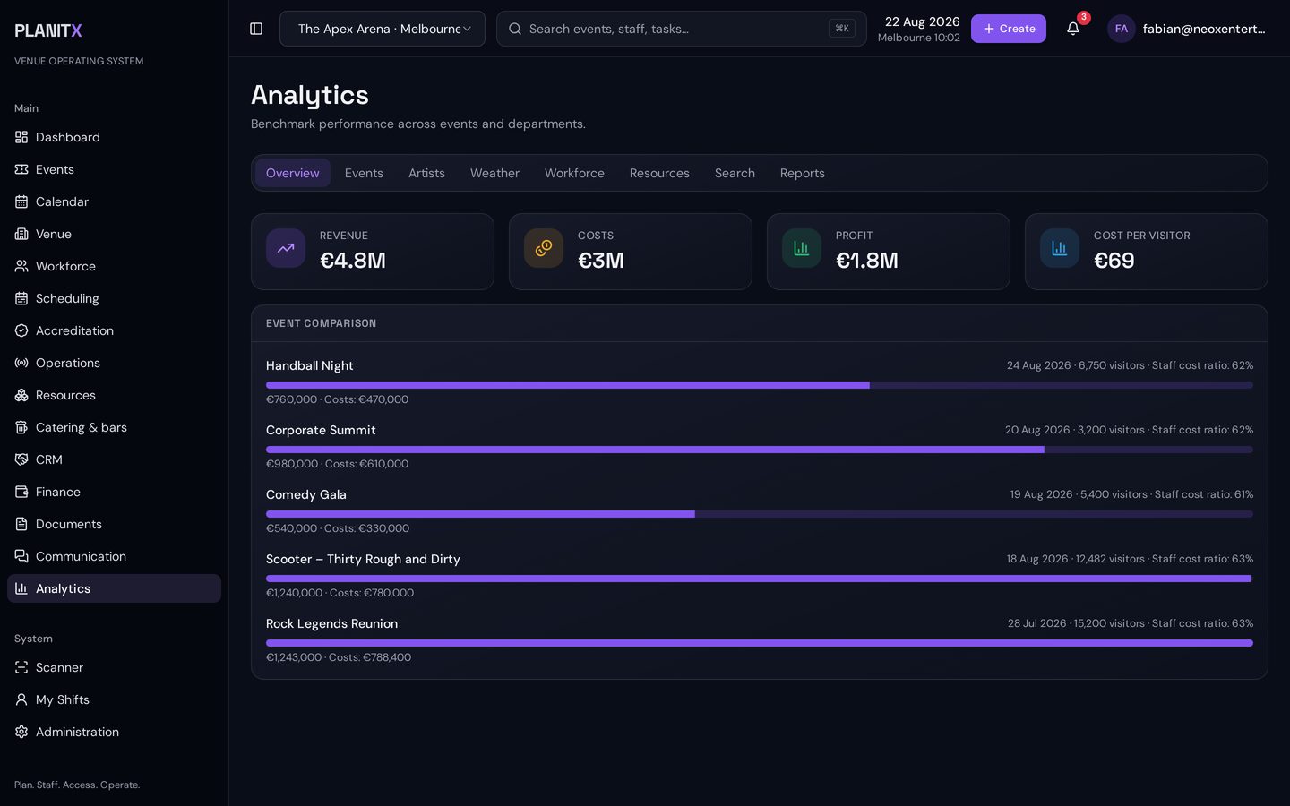Screen dimensions: 1290x806
Task: Click the Profit chart icon
Action: [x=802, y=248]
